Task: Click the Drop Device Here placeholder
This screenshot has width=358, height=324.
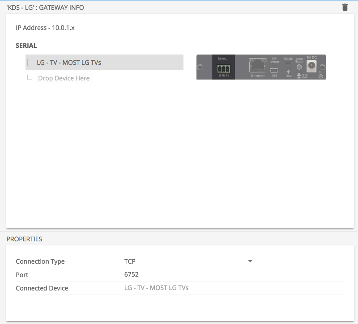Action: click(64, 78)
